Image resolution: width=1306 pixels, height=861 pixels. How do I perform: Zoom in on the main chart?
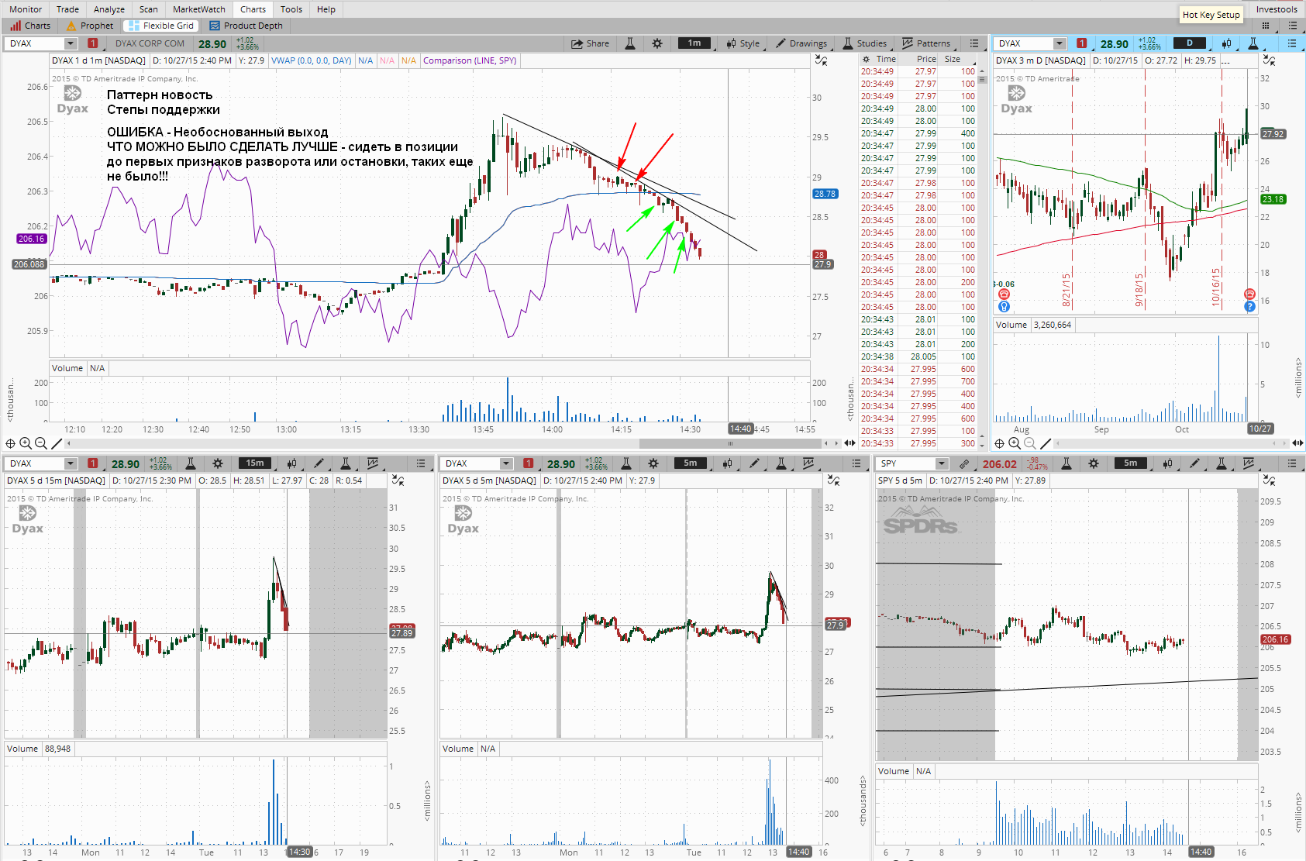(26, 443)
